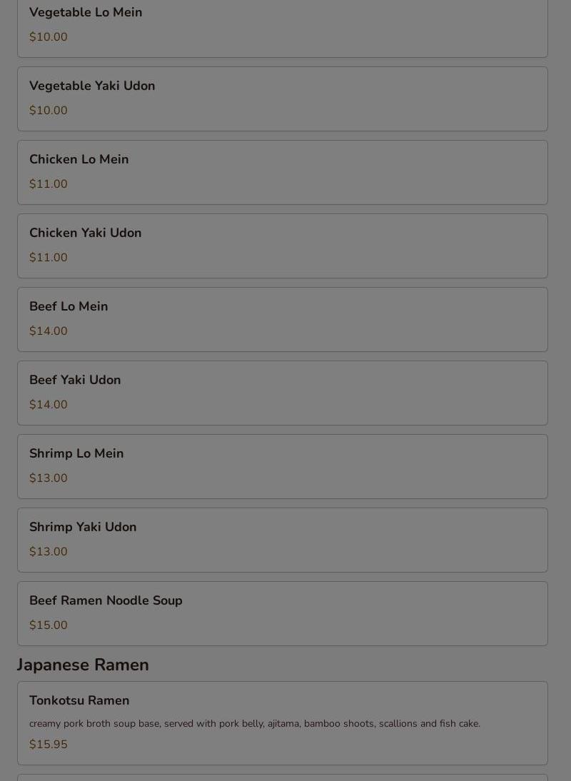Click the $13.00 Shrimp Lo Mein price
This screenshot has width=571, height=781.
coord(49,478)
